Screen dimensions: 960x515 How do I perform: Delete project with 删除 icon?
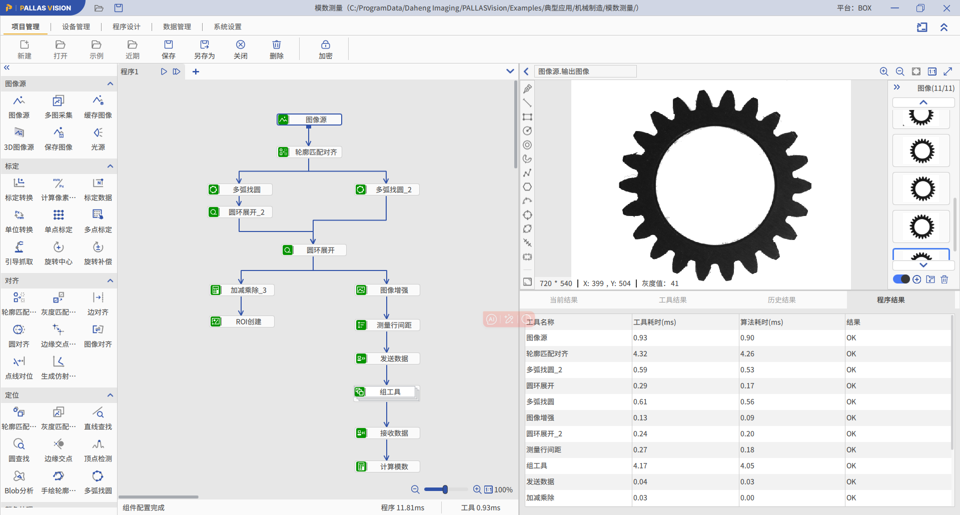(277, 49)
